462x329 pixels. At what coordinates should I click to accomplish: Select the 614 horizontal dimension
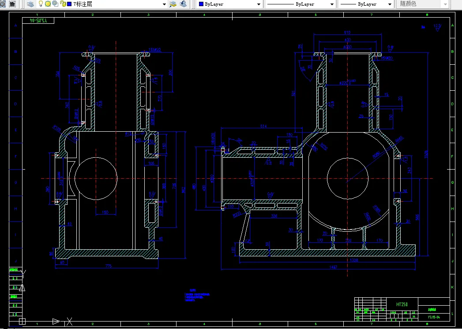coord(263,126)
